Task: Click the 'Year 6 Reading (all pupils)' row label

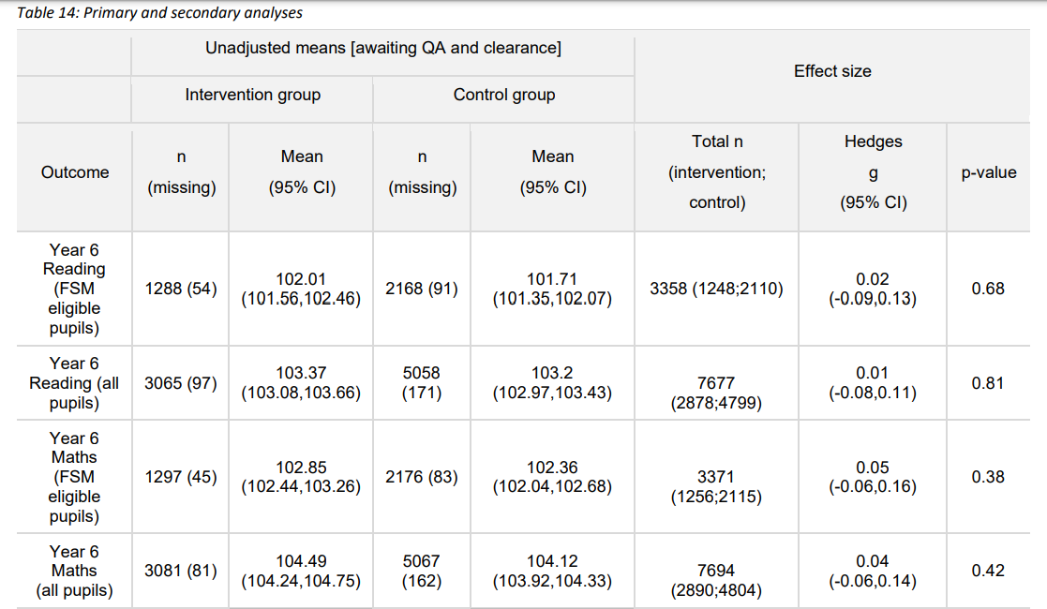Action: [x=75, y=383]
